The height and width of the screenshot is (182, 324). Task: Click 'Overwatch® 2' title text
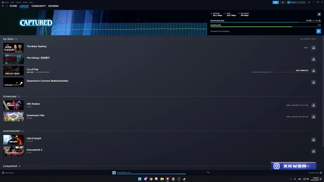click(34, 150)
